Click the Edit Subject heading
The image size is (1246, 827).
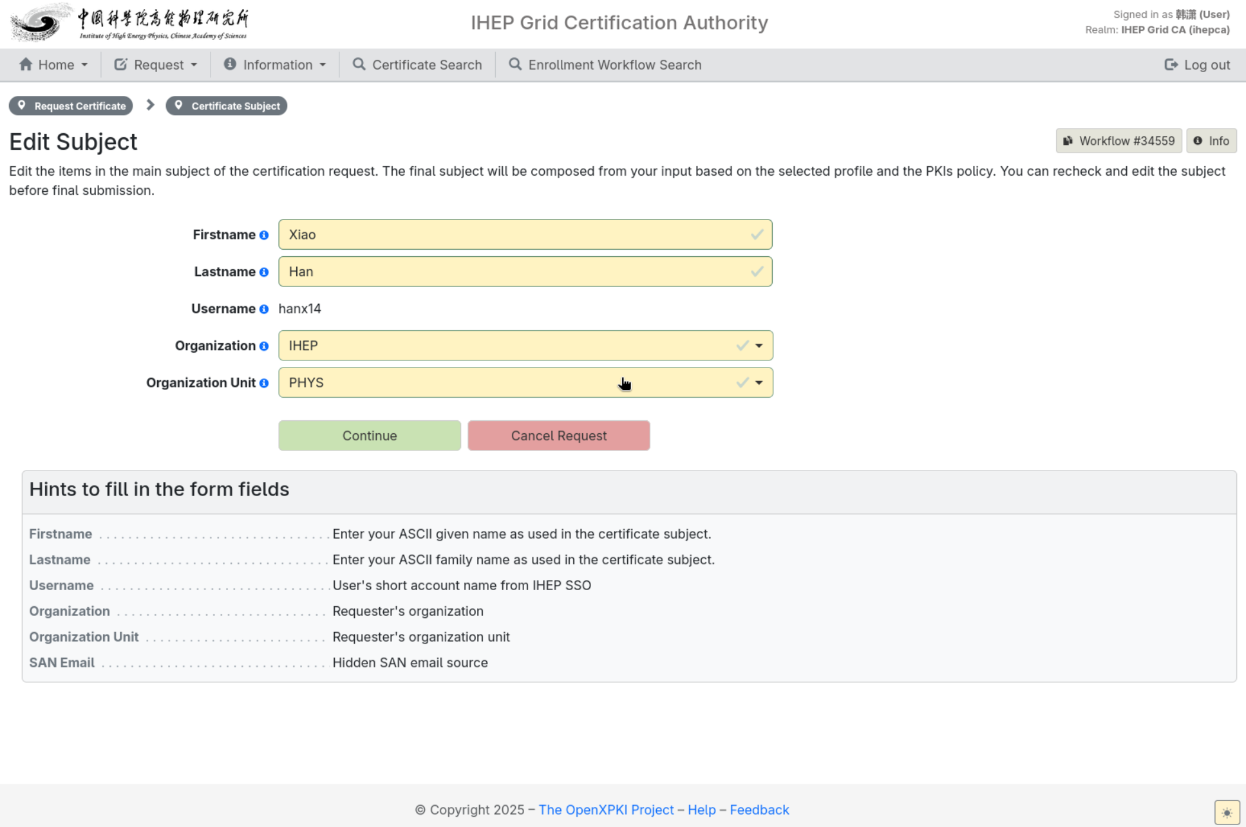[73, 142]
